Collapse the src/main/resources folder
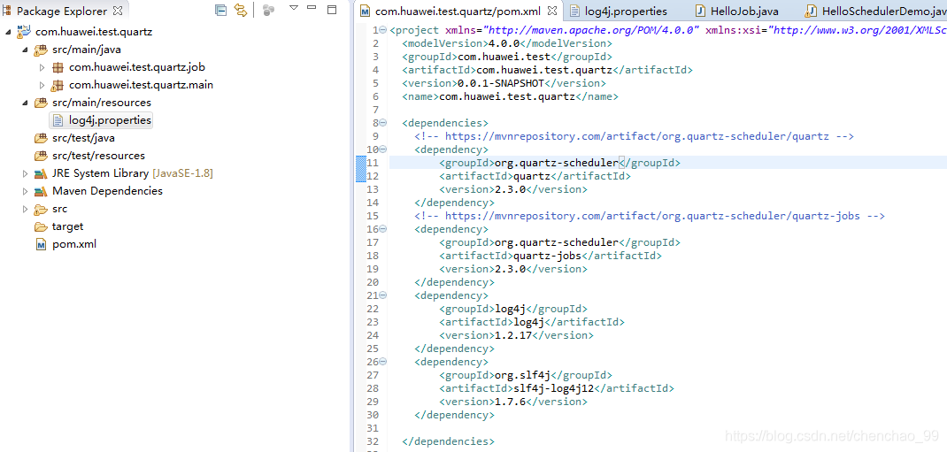Viewport: 947px width, 452px height. pos(26,103)
